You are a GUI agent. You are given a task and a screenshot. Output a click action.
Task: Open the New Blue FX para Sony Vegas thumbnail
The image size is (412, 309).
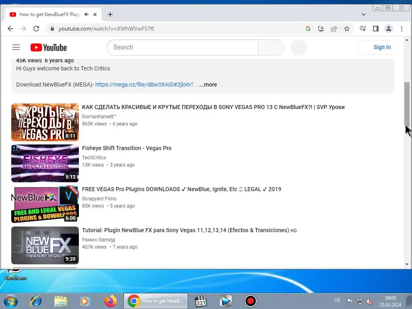click(x=45, y=245)
